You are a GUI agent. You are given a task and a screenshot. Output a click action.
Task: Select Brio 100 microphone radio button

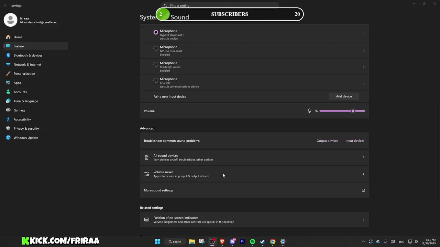coord(156,80)
